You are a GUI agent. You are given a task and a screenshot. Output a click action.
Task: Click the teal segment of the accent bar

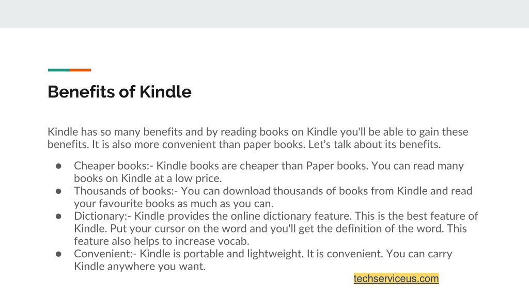(59, 70)
